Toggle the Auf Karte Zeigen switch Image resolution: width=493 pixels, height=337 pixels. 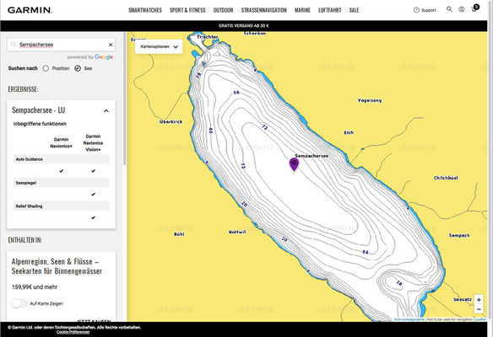point(19,303)
